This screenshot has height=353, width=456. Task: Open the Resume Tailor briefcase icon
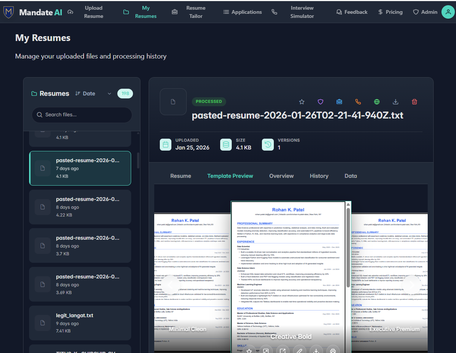(x=174, y=12)
